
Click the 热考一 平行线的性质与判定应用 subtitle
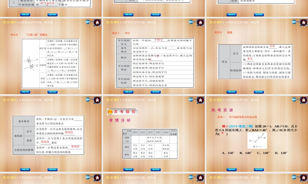pyautogui.click(x=237, y=117)
